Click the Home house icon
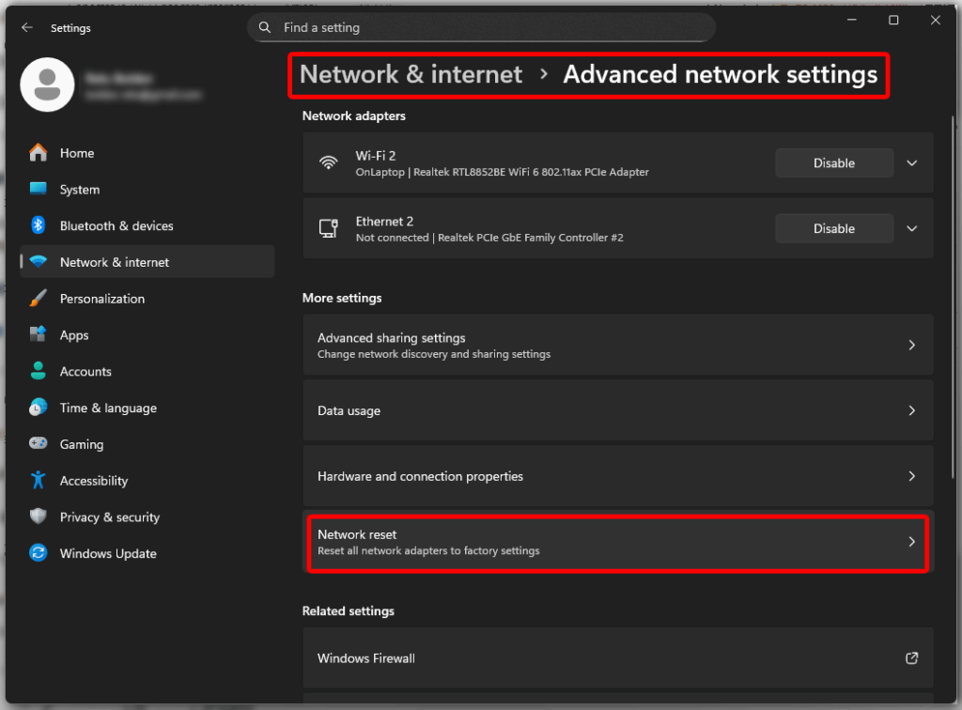This screenshot has width=962, height=710. click(x=38, y=153)
